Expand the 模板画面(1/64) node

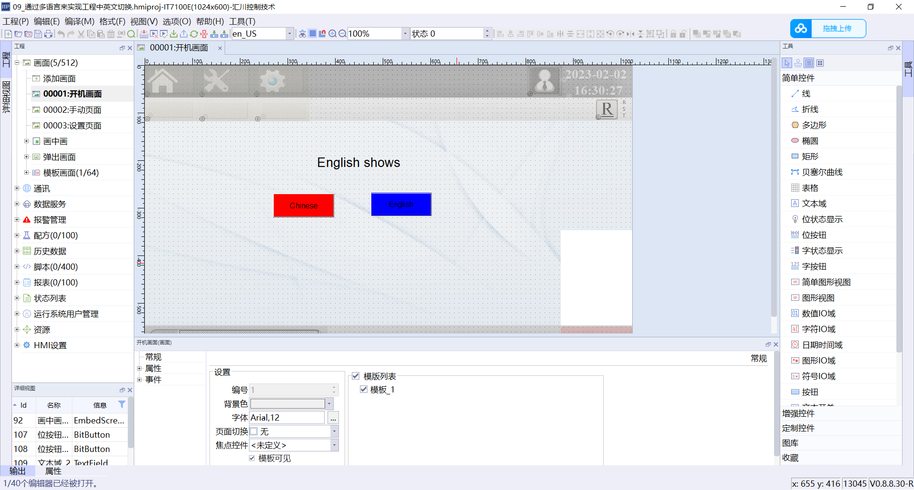point(27,173)
